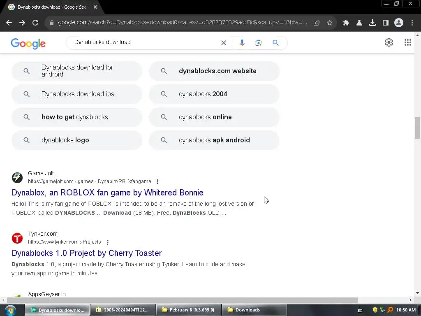The height and width of the screenshot is (316, 421).
Task: Go back to the previous page
Action: pyautogui.click(x=9, y=23)
